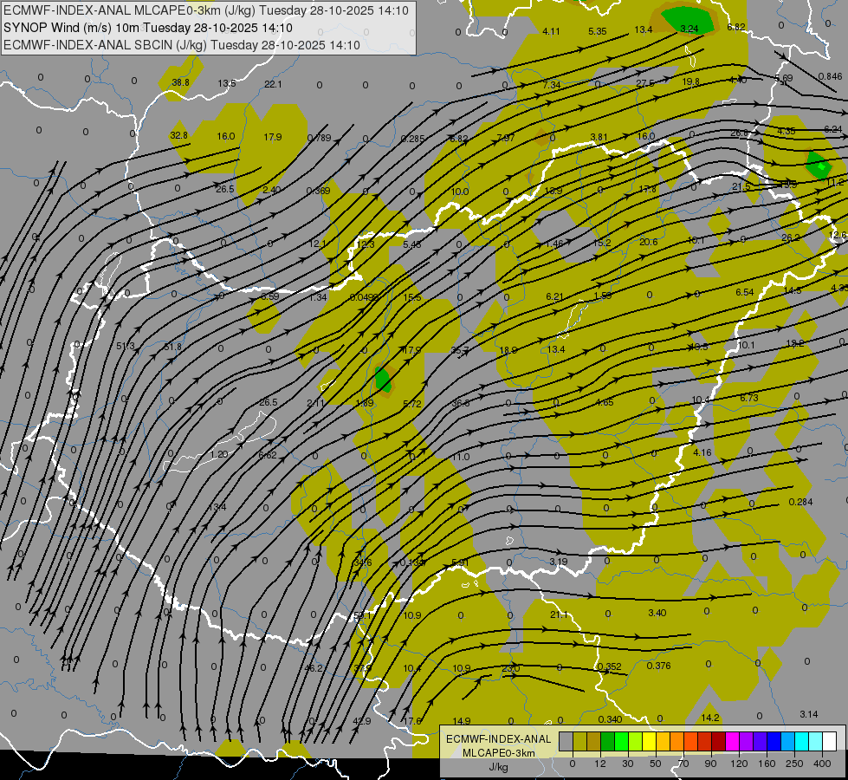Click the legend's ECMWF-INDEX-ANAL label

click(x=498, y=739)
